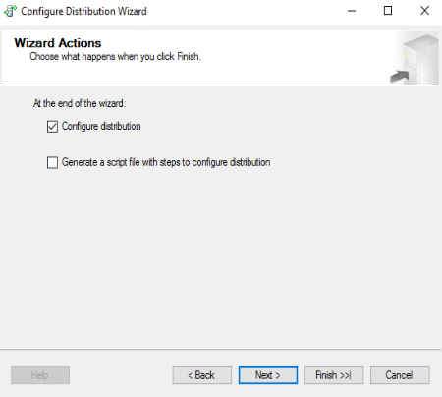Screen dimensions: 442x397
Task: Click the Wizard Actions heading
Action: click(x=58, y=43)
